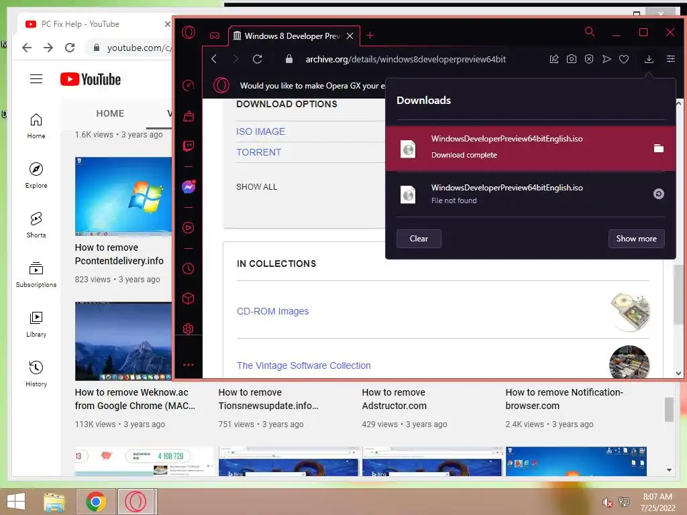Click the Windows 7 desktop video thumbnail
Image resolution: width=687 pixels, height=515 pixels.
(x=123, y=196)
